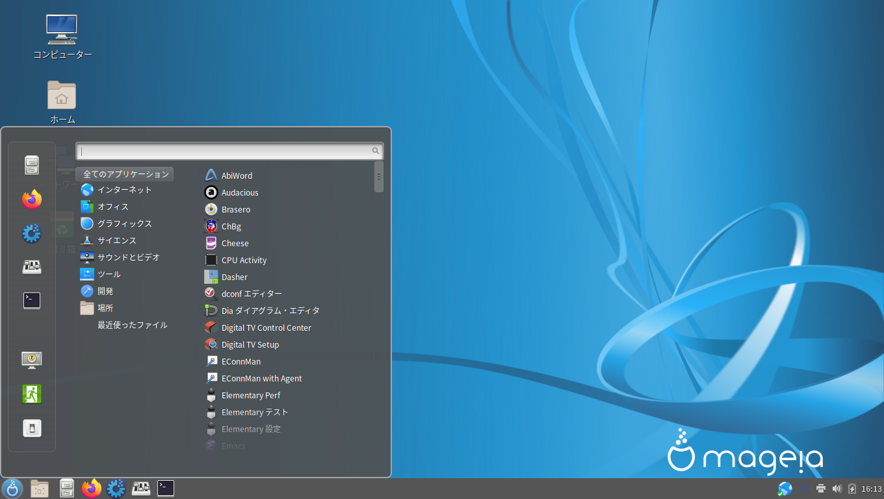Open the ツール category

[x=109, y=274]
